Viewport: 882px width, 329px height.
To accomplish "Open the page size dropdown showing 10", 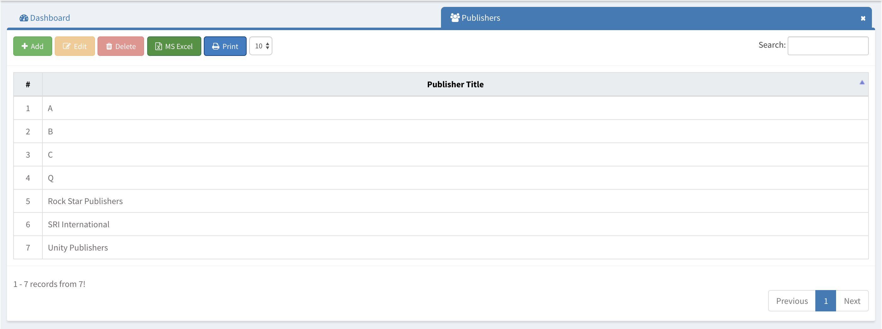I will point(261,46).
